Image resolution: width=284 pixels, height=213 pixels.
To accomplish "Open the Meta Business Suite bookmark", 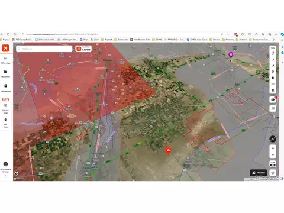I will (x=140, y=40).
